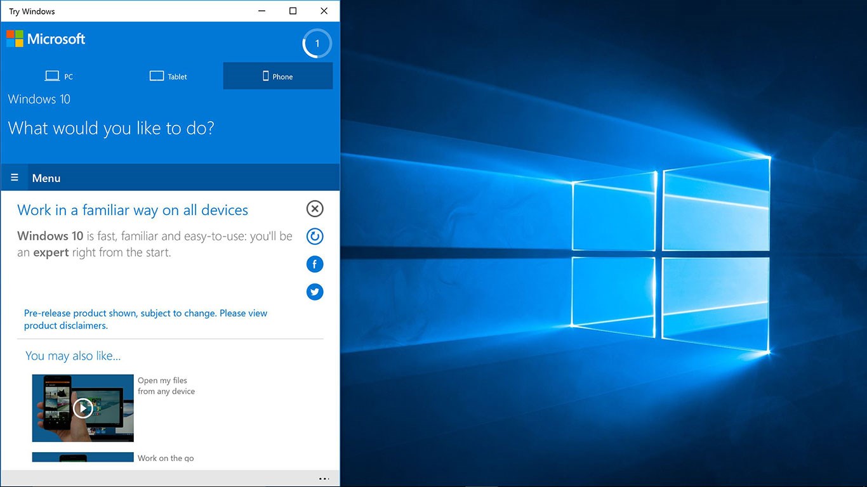Viewport: 867px width, 487px height.
Task: Share the article on Facebook
Action: pyautogui.click(x=315, y=264)
